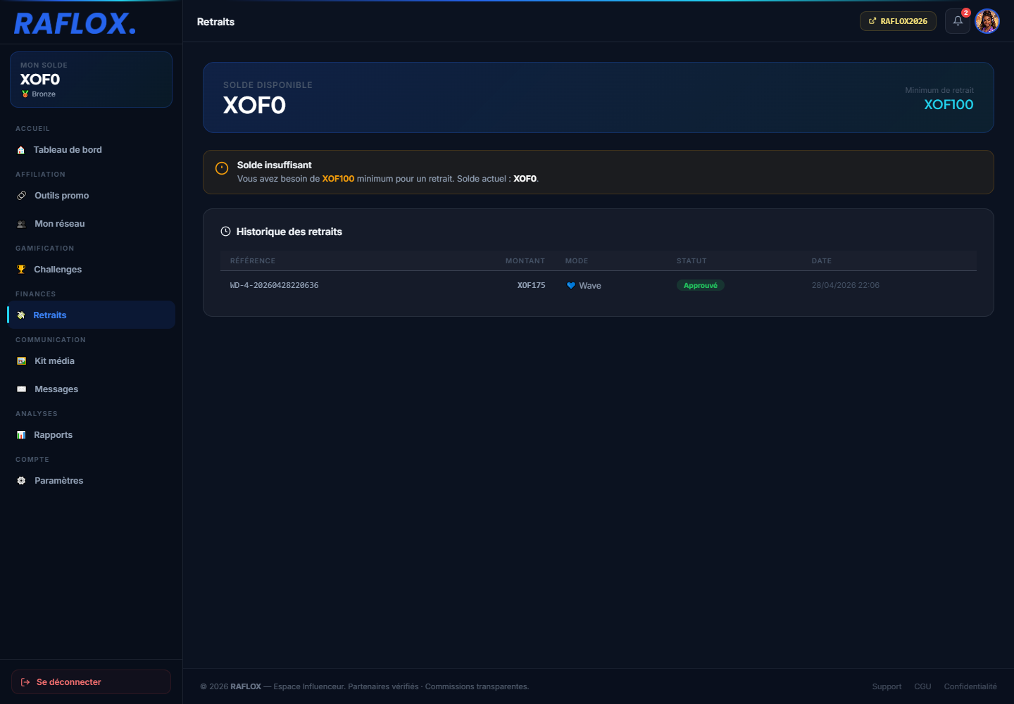Click the XOF100 minimum de retrait value
The height and width of the screenshot is (704, 1014).
click(949, 104)
